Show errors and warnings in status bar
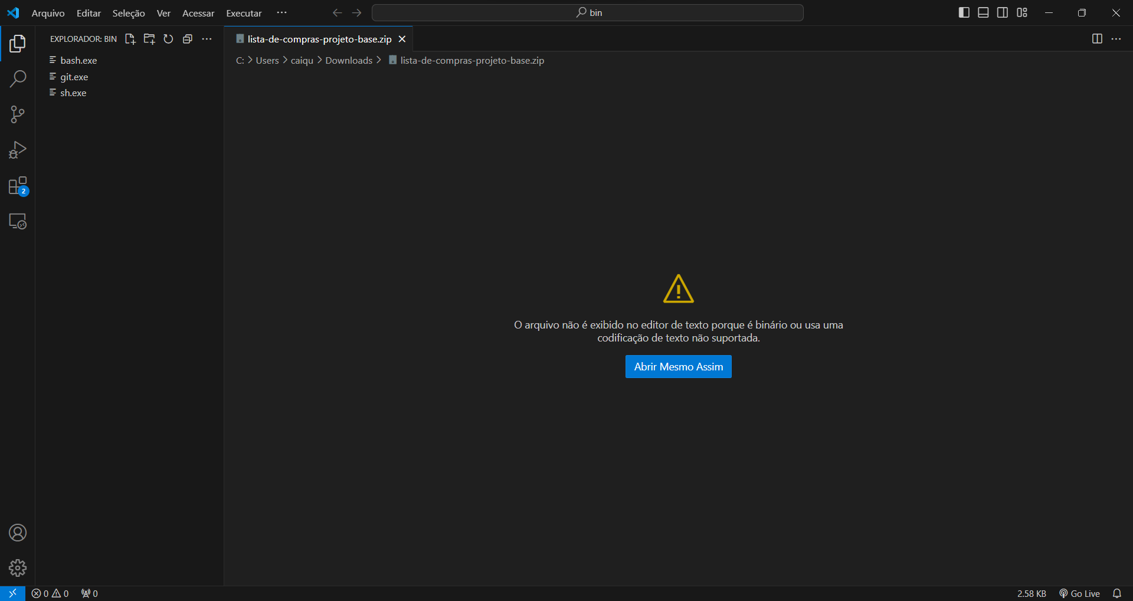The height and width of the screenshot is (601, 1133). [x=50, y=593]
